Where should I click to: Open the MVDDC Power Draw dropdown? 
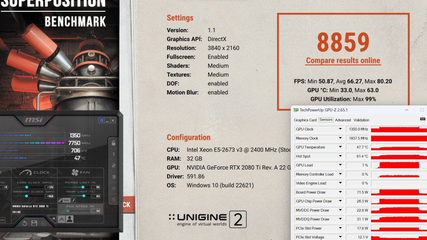point(340,210)
